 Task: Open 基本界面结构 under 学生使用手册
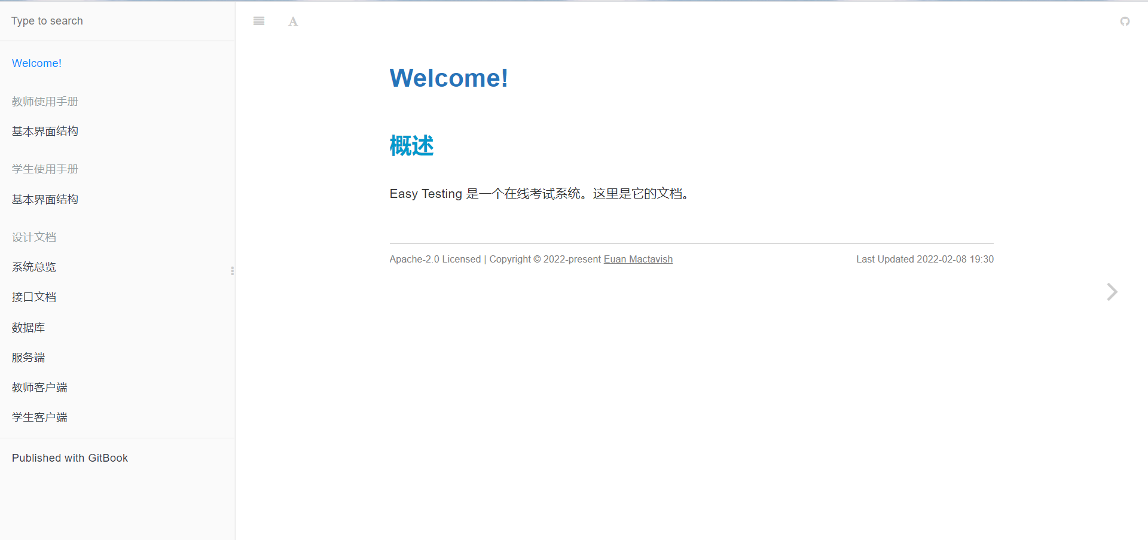(45, 200)
